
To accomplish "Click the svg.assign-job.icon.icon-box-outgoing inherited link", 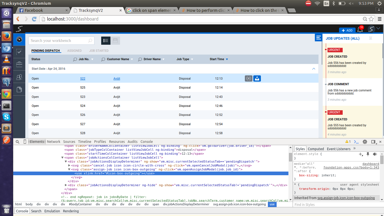I will click(346, 198).
